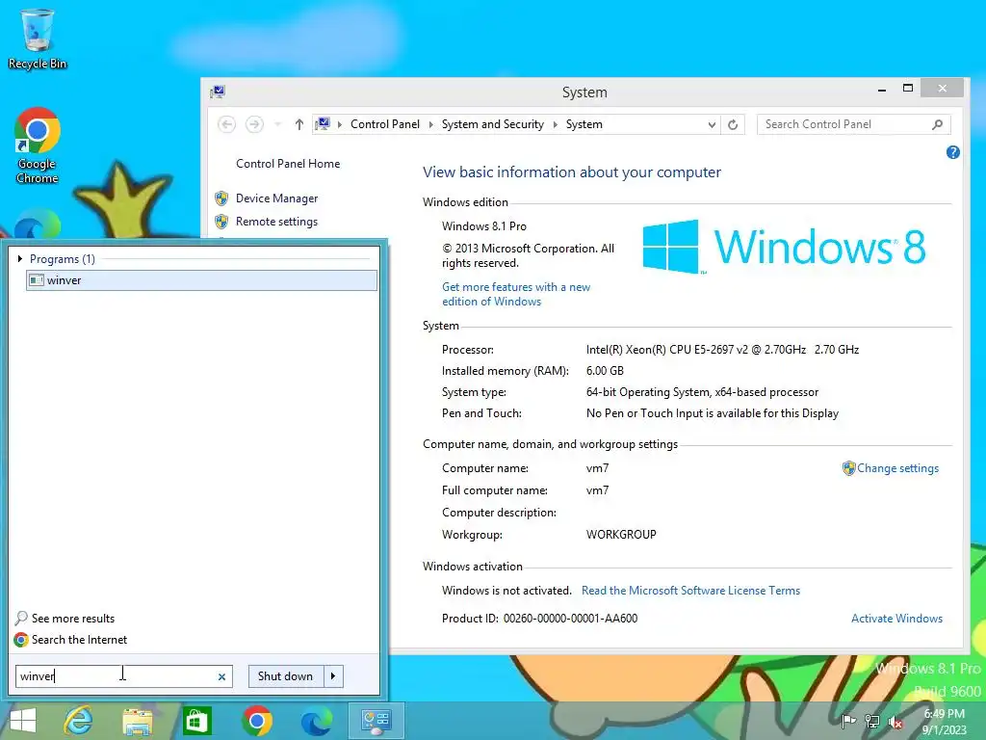Click See more results
The height and width of the screenshot is (740, 986).
click(73, 619)
